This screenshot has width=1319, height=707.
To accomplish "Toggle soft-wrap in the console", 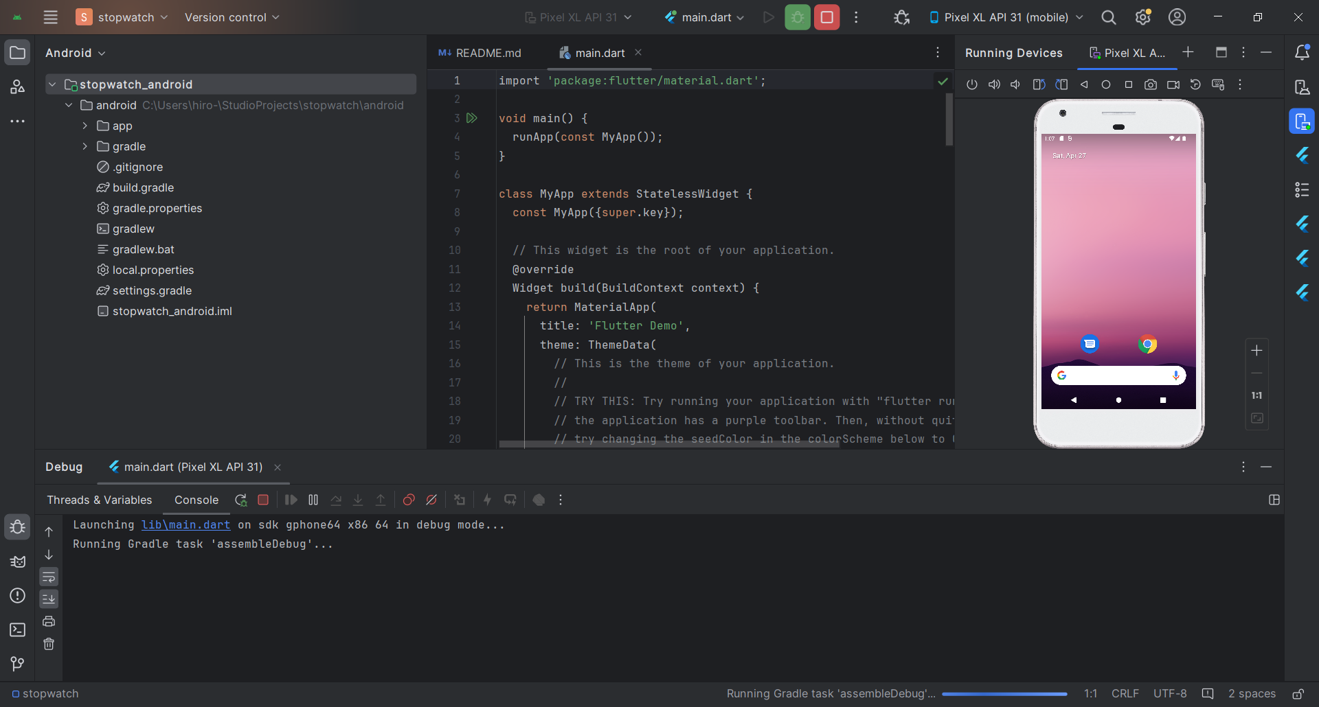I will tap(49, 577).
